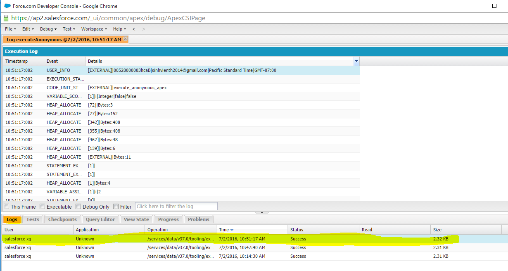The width and height of the screenshot is (508, 271).
Task: Click the Execution Log panel header
Action: point(255,51)
